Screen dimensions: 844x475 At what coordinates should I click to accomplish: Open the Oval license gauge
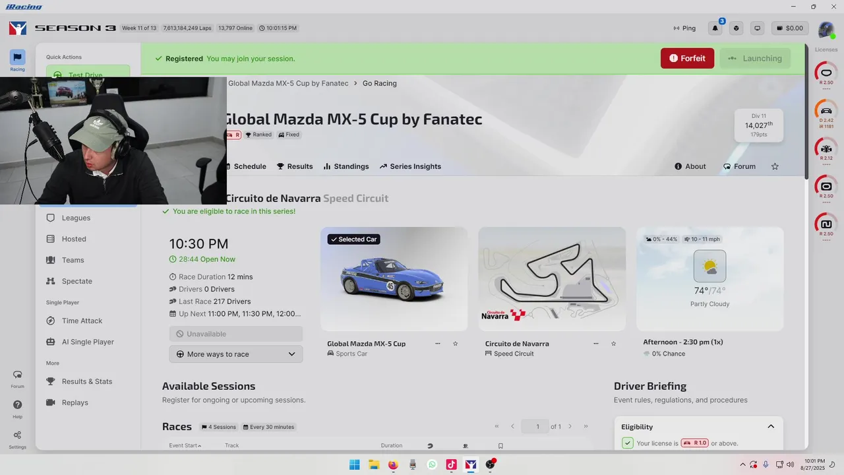[826, 74]
